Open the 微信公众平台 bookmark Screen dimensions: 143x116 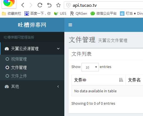coord(103,14)
